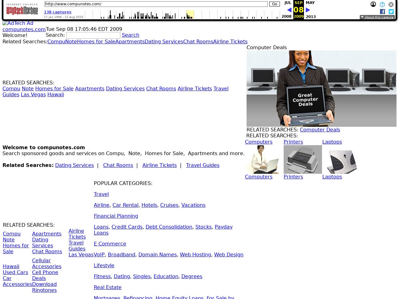Click the Search link next to the box
Image resolution: width=399 pixels, height=299 pixels.
tap(131, 35)
